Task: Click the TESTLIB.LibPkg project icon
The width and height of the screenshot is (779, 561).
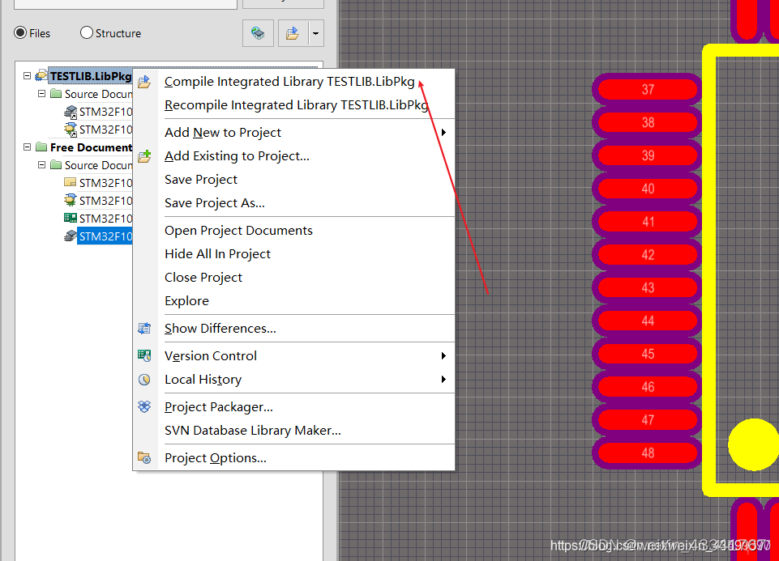Action: click(x=41, y=75)
